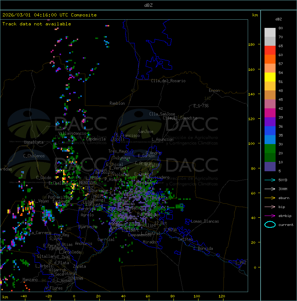Click the Lomas_Blancas place label
Image resolution: width=297 pixels, height=301 pixels.
tap(205, 221)
